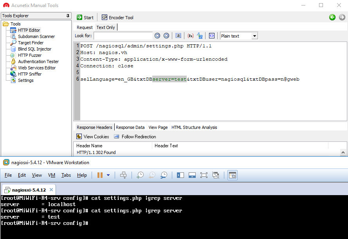Switch to the Text Only tab

pos(106,27)
